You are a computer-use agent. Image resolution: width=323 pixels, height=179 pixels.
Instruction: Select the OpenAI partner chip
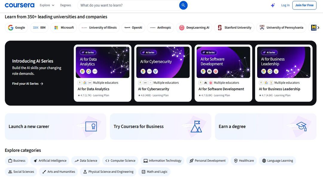click(x=133, y=27)
